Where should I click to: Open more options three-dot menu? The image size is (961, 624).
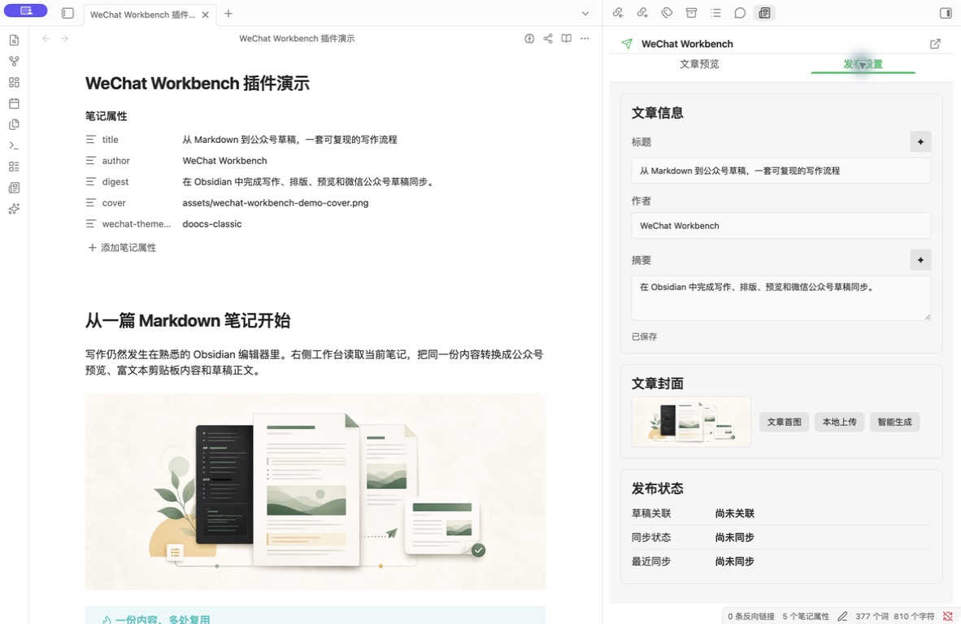(x=585, y=38)
